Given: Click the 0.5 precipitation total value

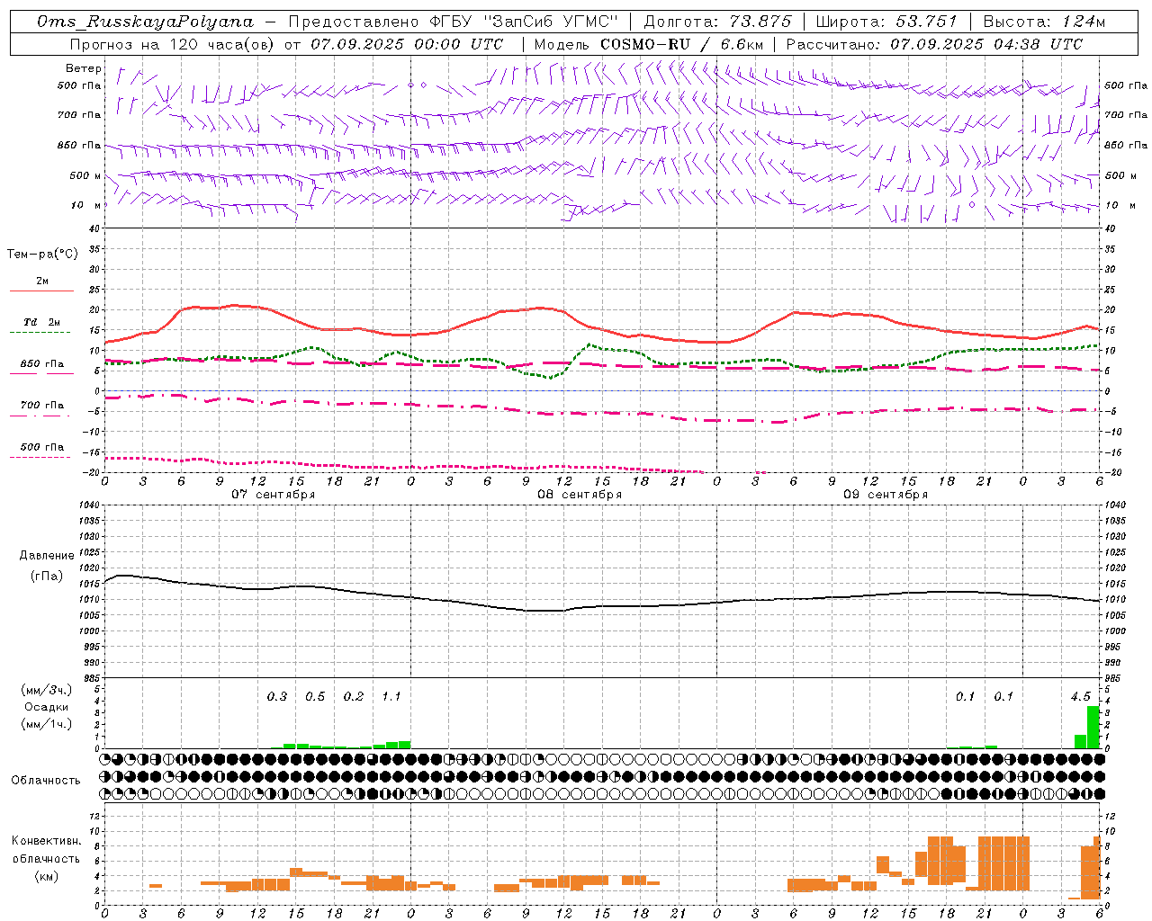Looking at the screenshot, I should [315, 697].
